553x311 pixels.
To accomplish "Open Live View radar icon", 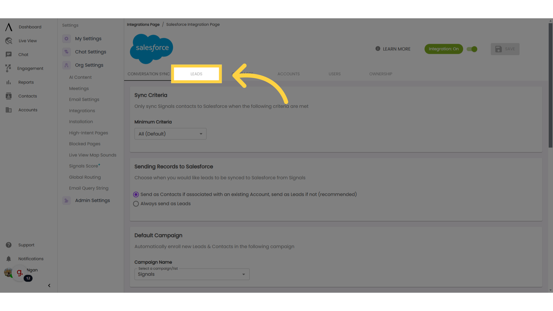I will (9, 41).
